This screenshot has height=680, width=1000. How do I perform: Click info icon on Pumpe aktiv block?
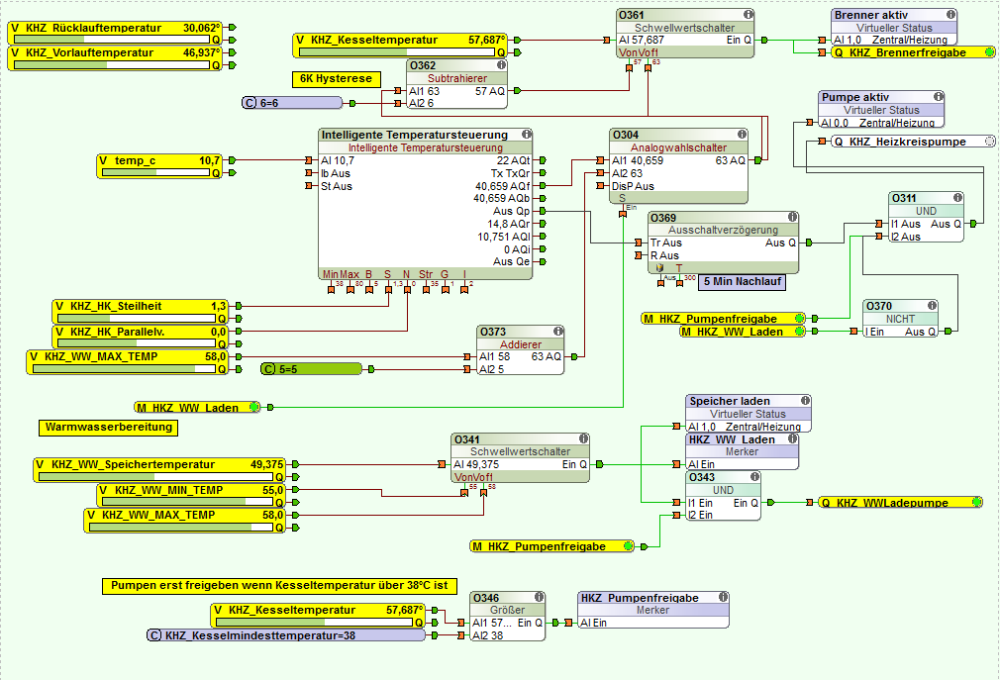[939, 96]
